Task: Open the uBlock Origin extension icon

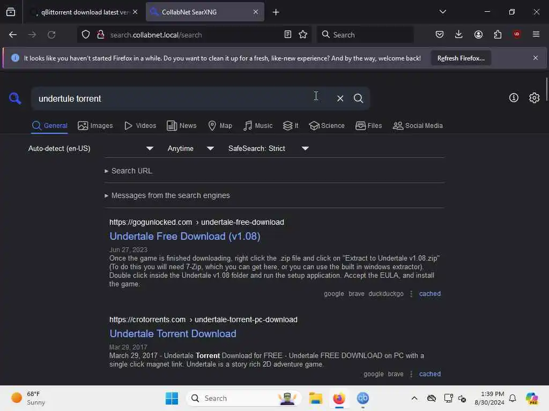Action: (x=516, y=34)
